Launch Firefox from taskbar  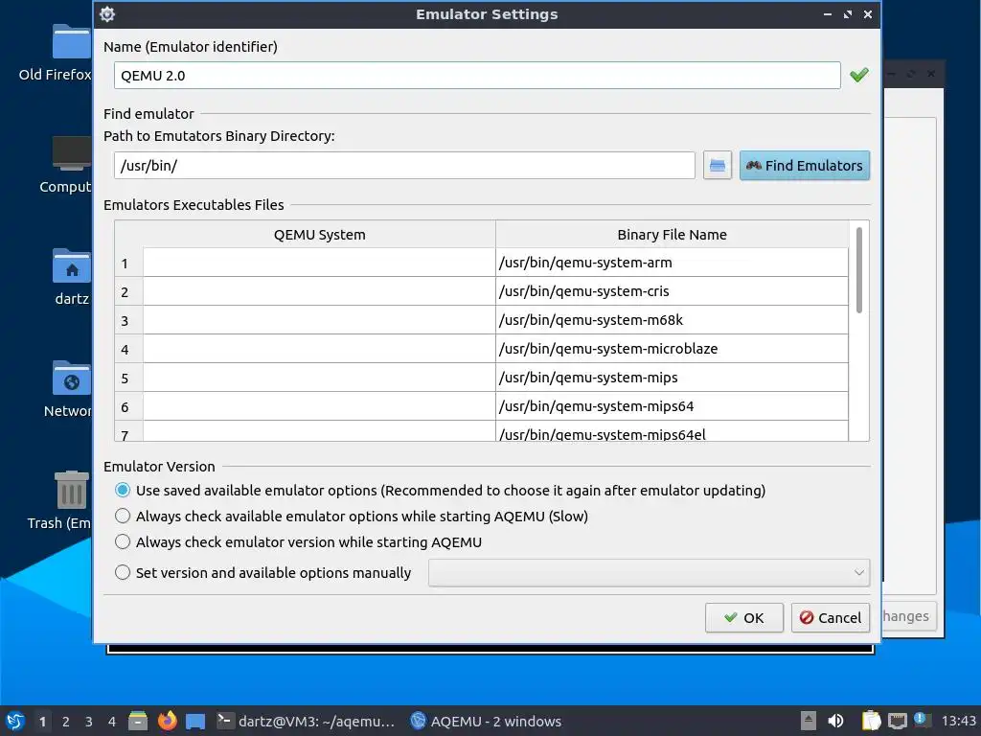click(x=167, y=721)
